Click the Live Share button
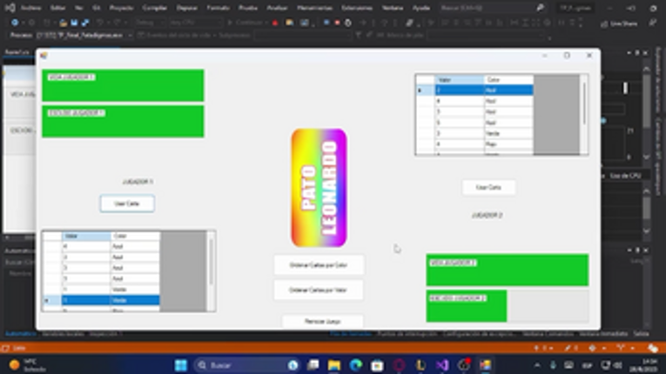666x374 pixels. coord(619,23)
